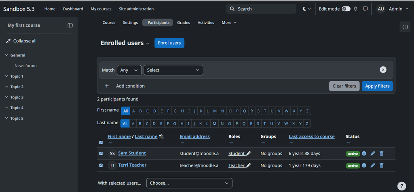Open Terri Teacher's profile link
This screenshot has height=192, width=414.
pos(132,165)
